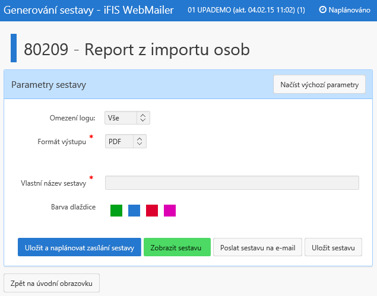
Task: Open the Omezení logu dropdown
Action: (127, 117)
